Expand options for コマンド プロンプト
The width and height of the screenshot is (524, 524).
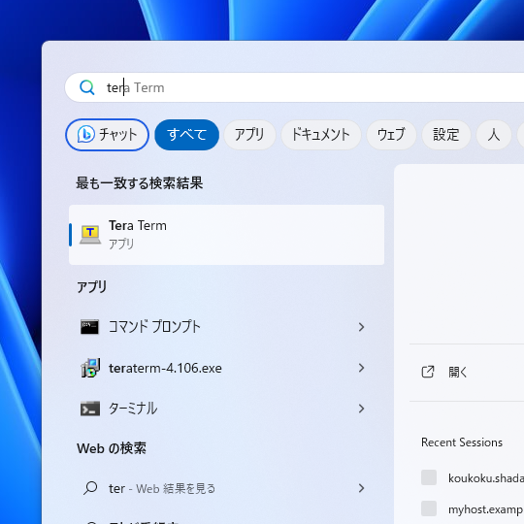pyautogui.click(x=361, y=327)
